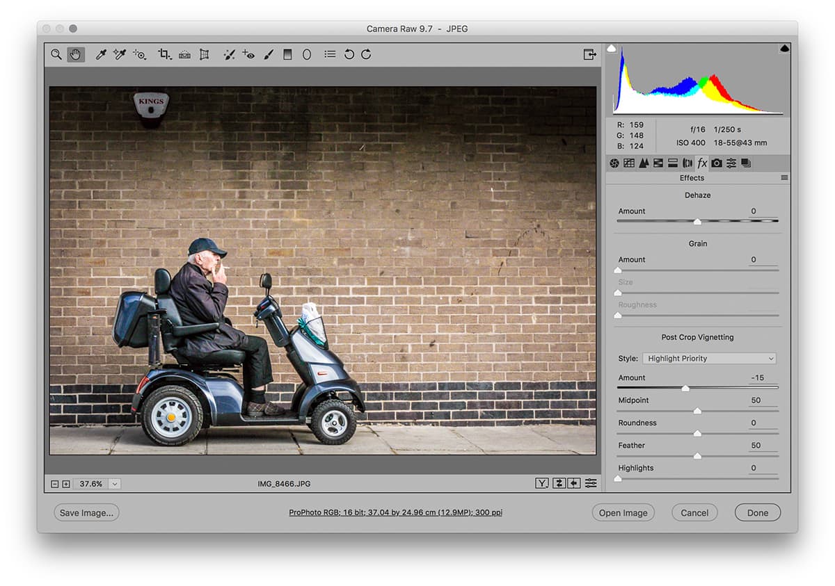This screenshot has width=835, height=586.
Task: Click the vignetting Amount slider handle
Action: click(x=685, y=389)
